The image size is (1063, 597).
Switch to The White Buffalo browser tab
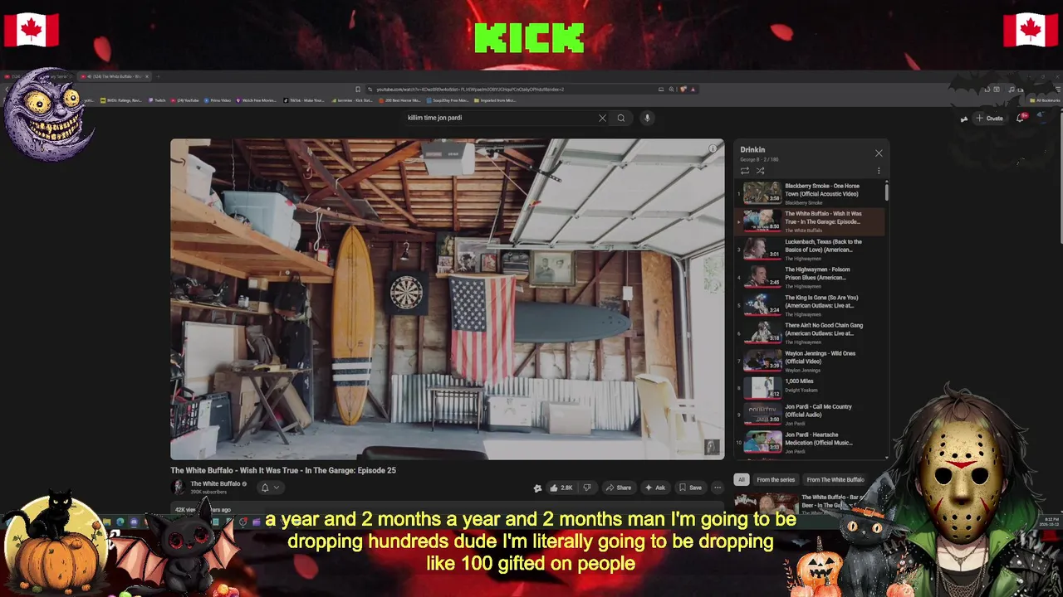tap(116, 76)
